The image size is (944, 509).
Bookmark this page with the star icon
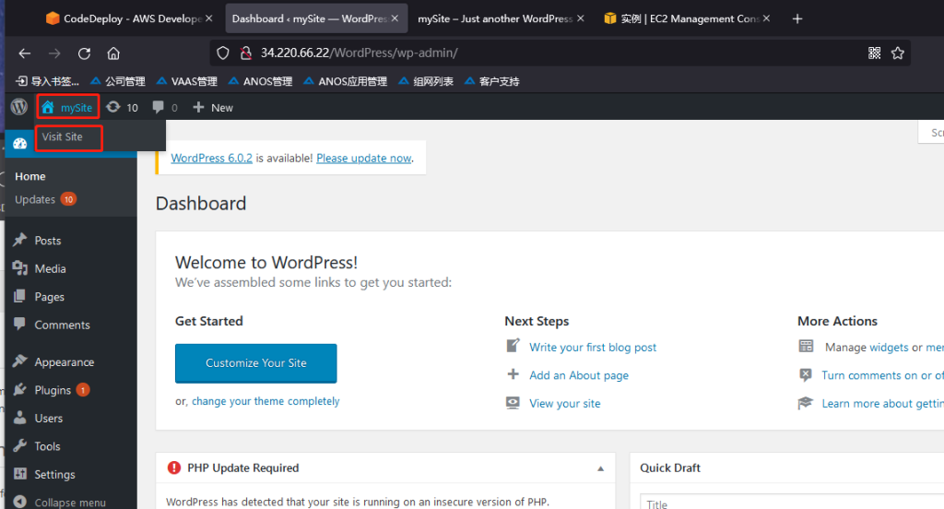(x=898, y=53)
